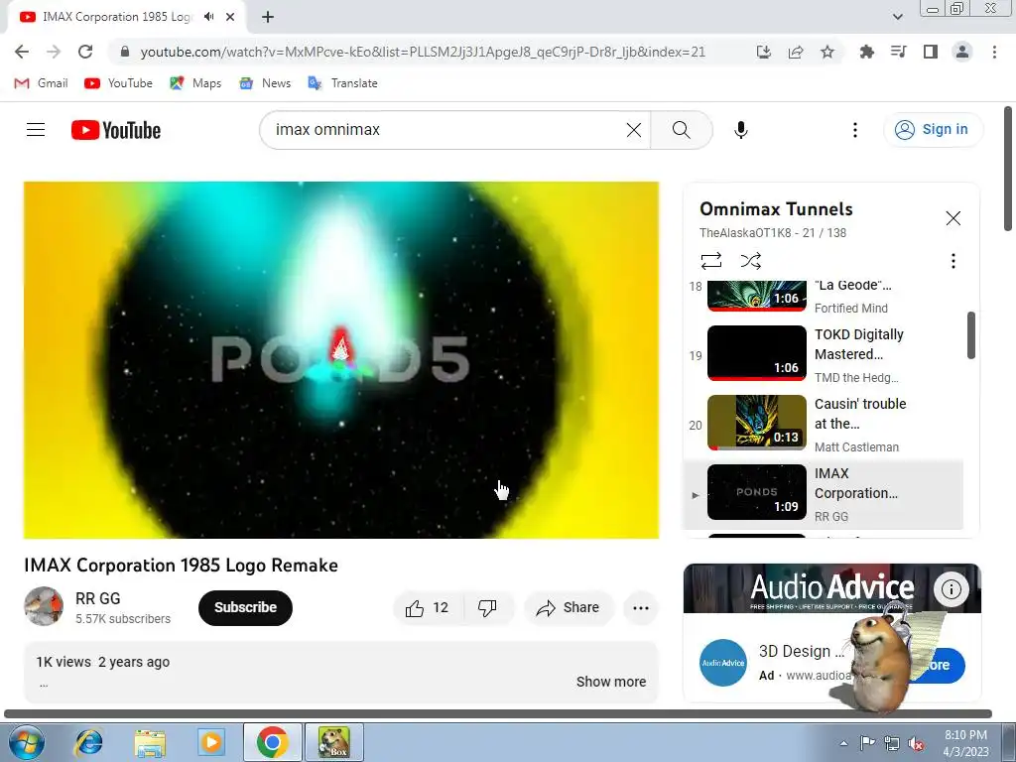
Task: Open the Audio Advice ad logo
Action: coord(723,662)
